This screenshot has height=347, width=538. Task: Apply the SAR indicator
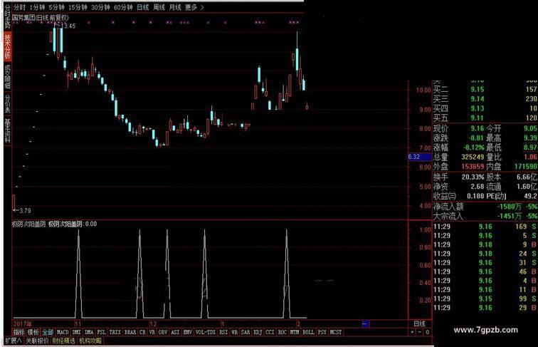click(x=246, y=332)
